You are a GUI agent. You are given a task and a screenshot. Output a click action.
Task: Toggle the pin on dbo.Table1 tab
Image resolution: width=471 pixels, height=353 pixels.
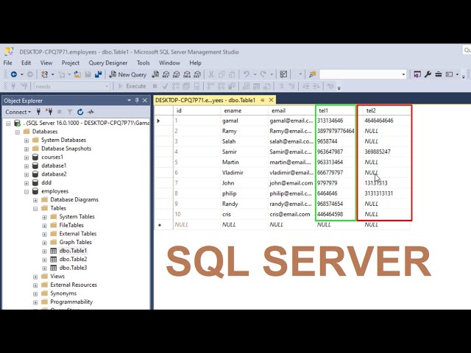tap(263, 100)
